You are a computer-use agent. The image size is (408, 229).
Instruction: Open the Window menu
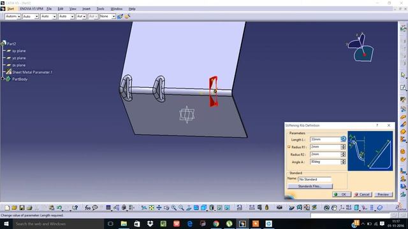click(x=116, y=9)
